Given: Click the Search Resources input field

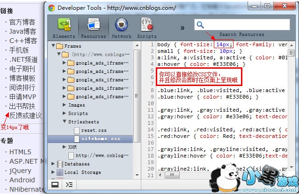Looking at the screenshot, I should click(242, 25).
